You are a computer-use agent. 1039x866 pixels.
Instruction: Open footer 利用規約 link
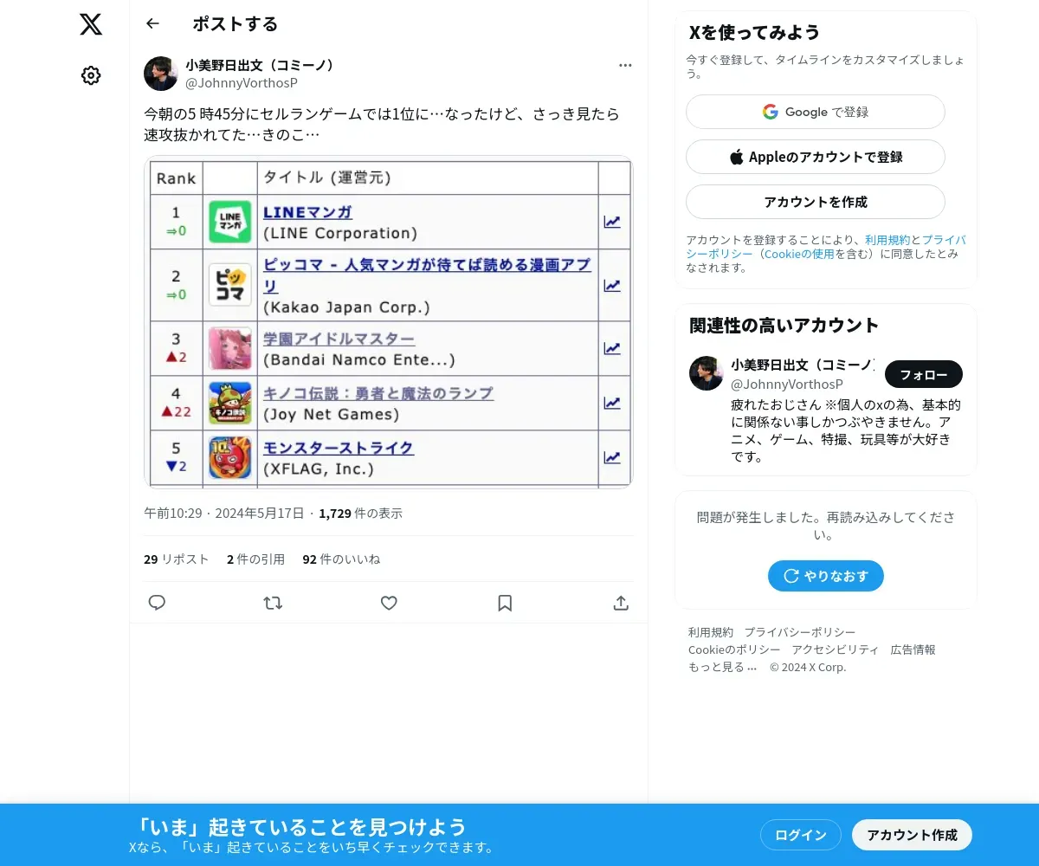click(711, 632)
